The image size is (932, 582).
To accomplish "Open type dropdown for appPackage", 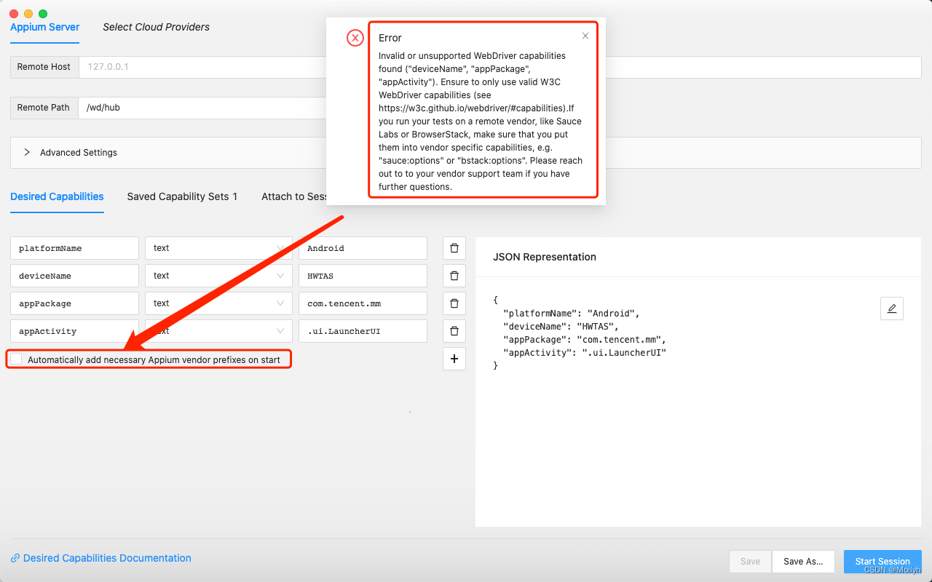I will [218, 303].
